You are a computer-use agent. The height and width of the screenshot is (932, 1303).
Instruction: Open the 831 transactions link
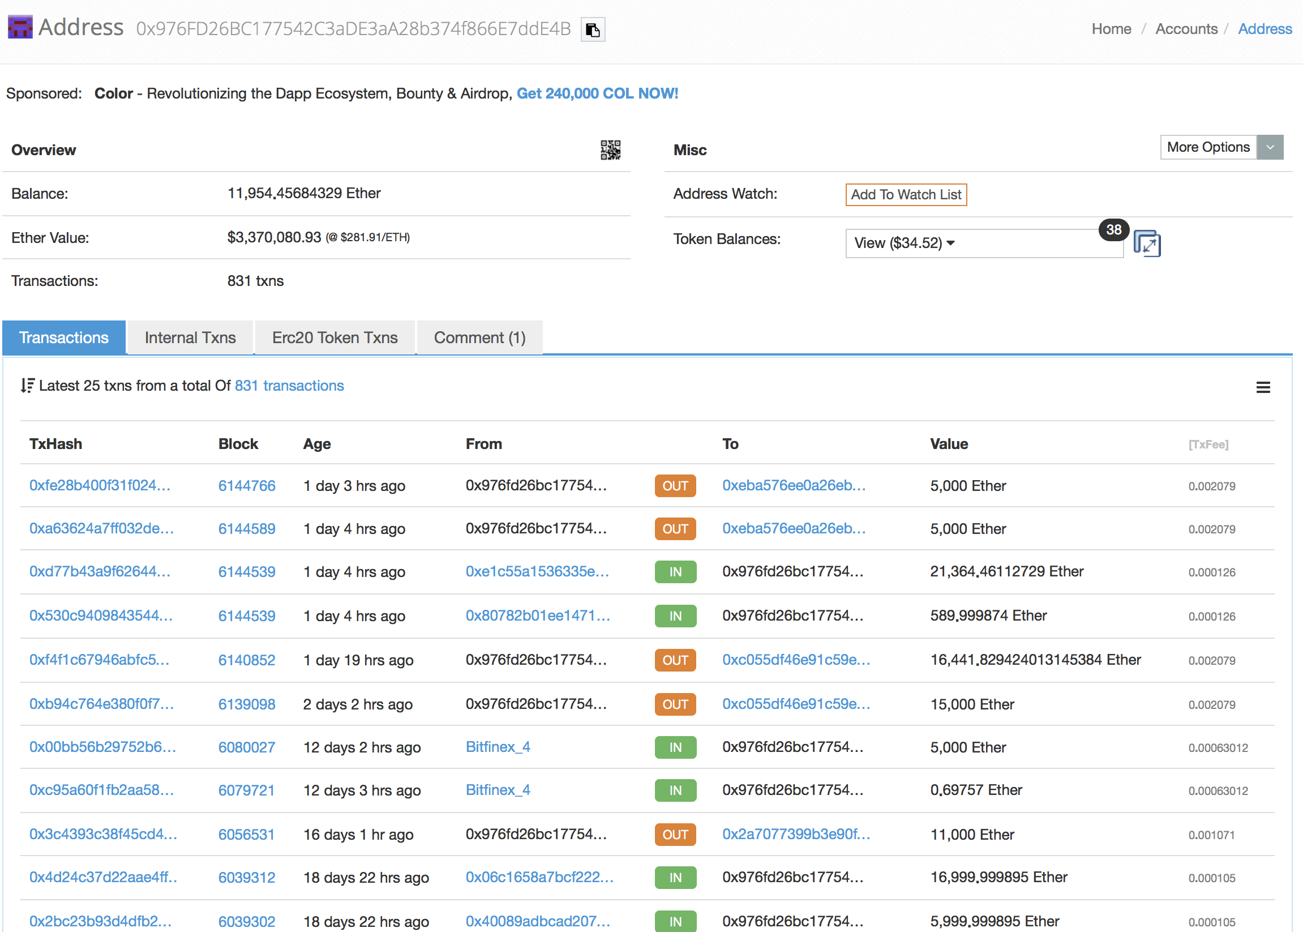(x=289, y=386)
